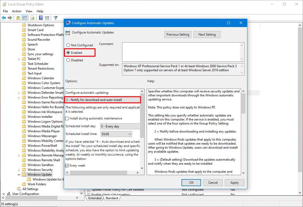Click the Previous Setting button
The height and width of the screenshot is (207, 303).
point(178,34)
